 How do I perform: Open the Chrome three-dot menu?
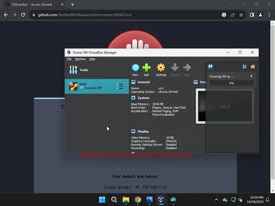point(269,15)
